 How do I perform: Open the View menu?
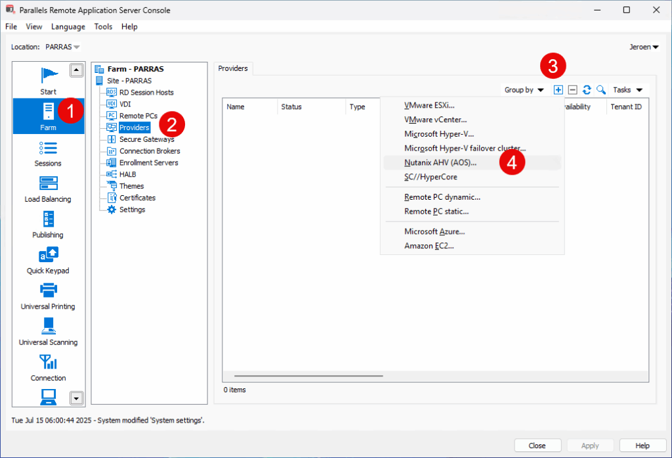pyautogui.click(x=34, y=27)
